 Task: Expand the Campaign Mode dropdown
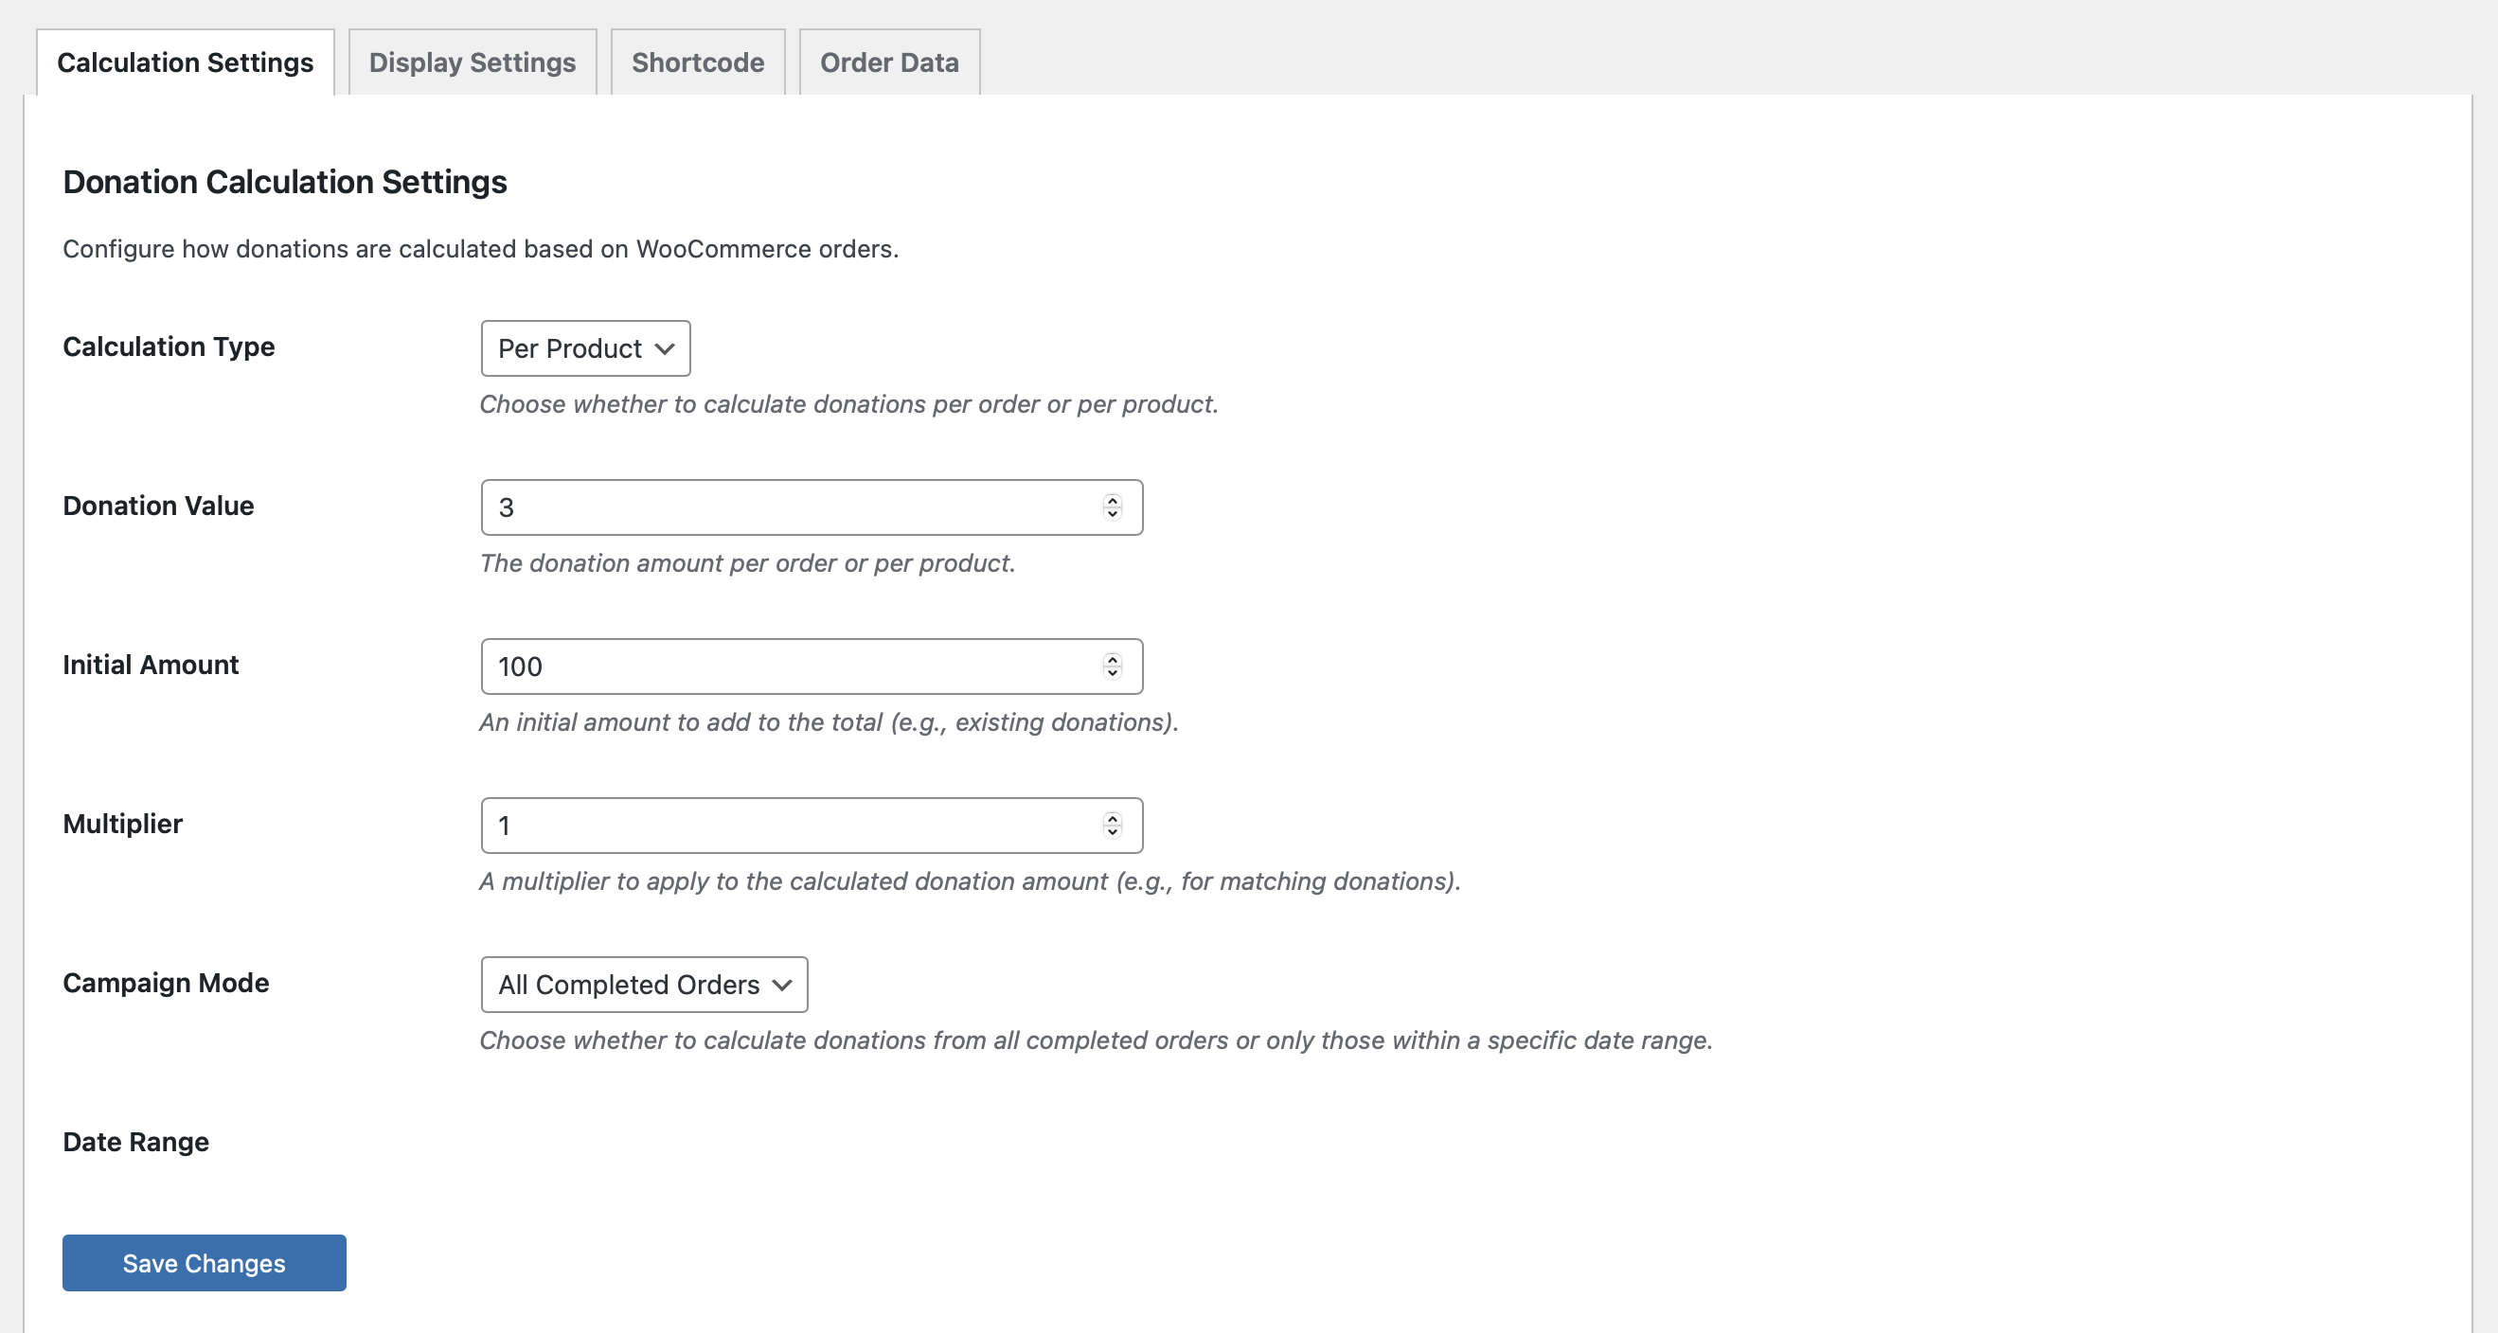click(643, 984)
